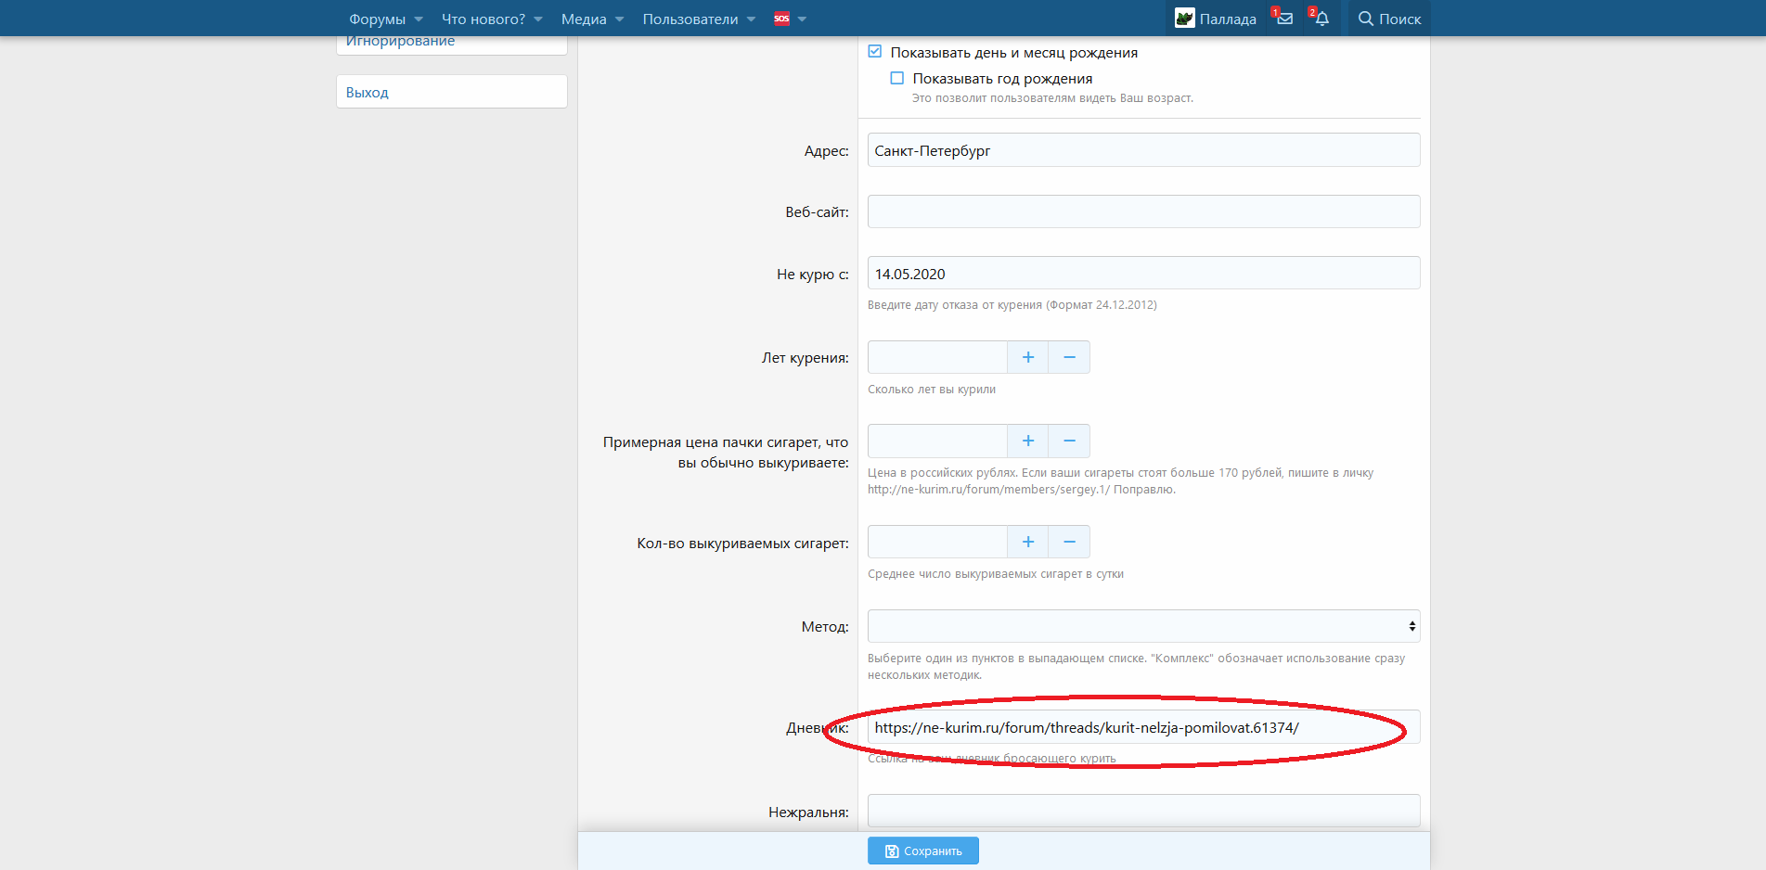The image size is (1766, 870).
Task: Open the notifications bell icon
Action: click(1321, 19)
